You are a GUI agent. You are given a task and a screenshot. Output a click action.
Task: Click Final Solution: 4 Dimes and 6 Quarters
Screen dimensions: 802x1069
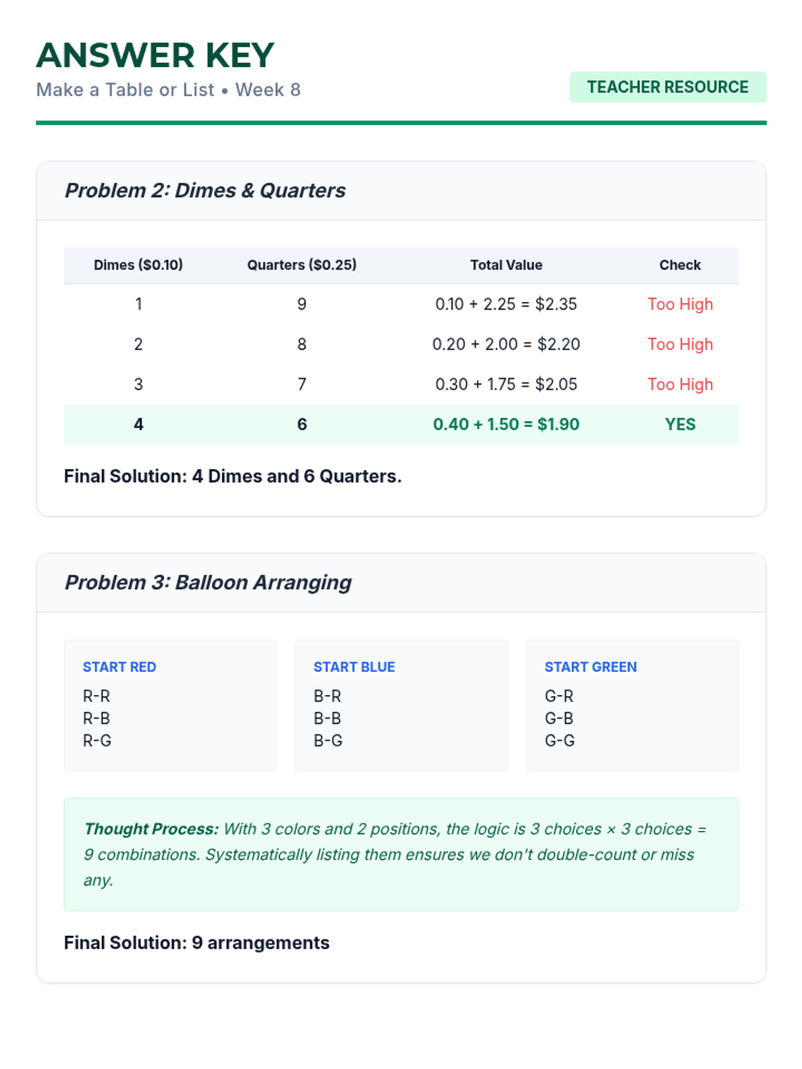point(233,476)
